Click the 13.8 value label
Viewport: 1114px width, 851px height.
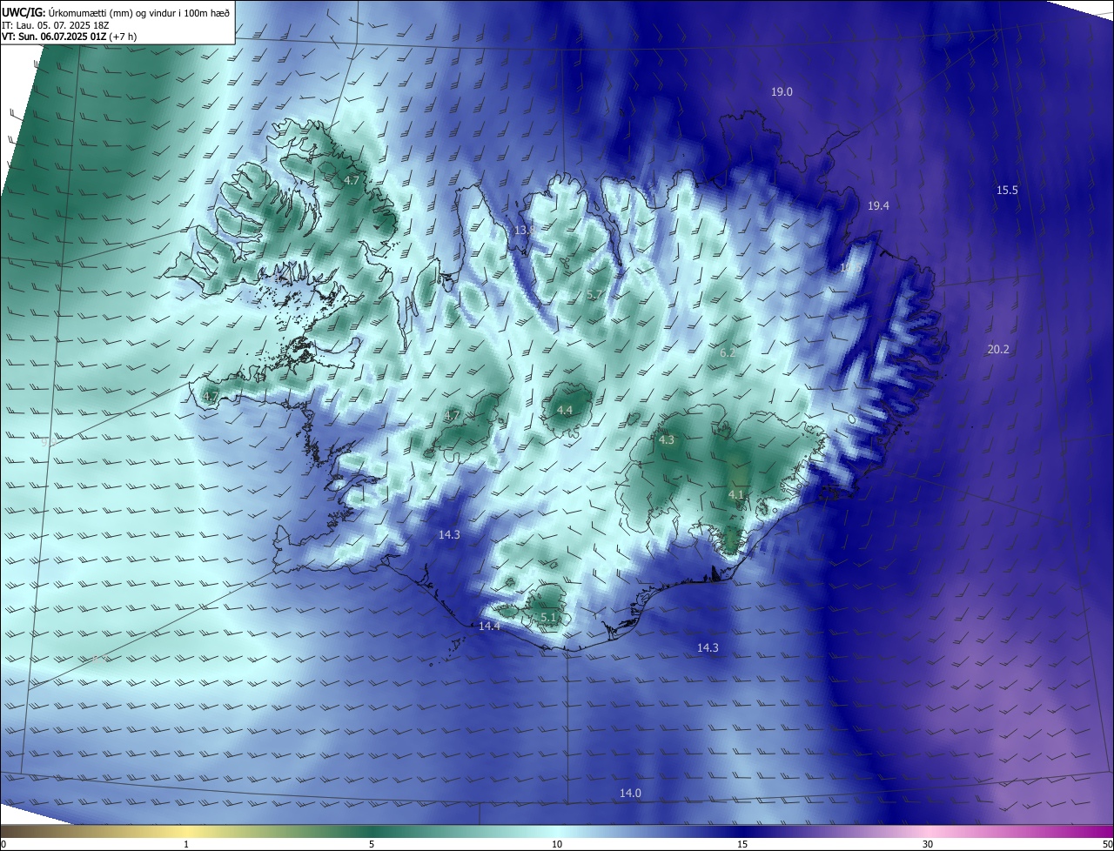[523, 231]
